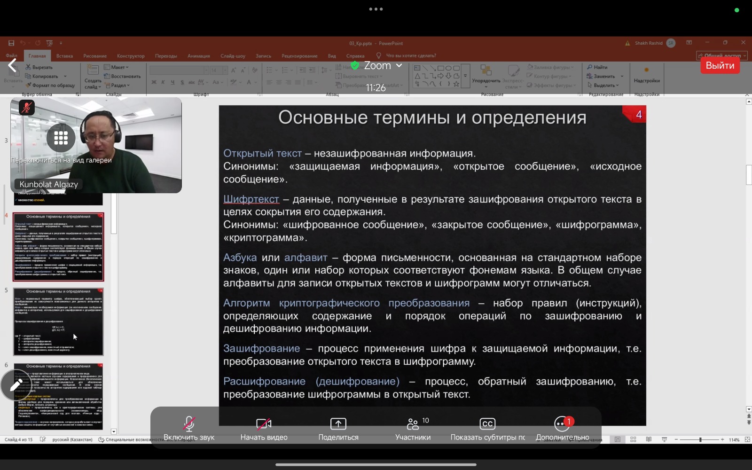Select slide 5 thumbnail in the panel
Image resolution: width=752 pixels, height=470 pixels.
tap(58, 322)
